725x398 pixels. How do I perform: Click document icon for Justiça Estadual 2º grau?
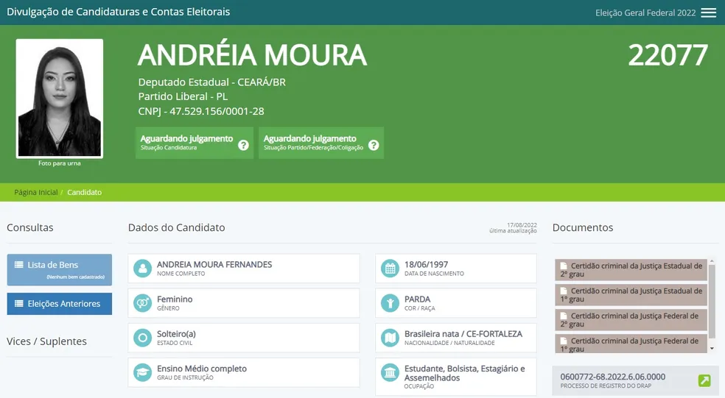(x=564, y=266)
